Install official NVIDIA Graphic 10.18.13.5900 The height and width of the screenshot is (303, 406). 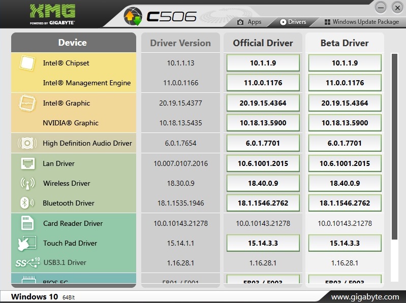pyautogui.click(x=263, y=123)
